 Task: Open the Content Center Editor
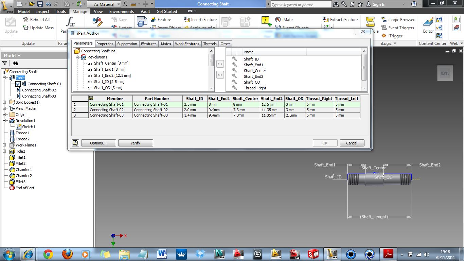(x=428, y=25)
